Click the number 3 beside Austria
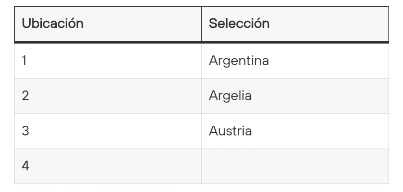The height and width of the screenshot is (192, 403). [x=24, y=131]
